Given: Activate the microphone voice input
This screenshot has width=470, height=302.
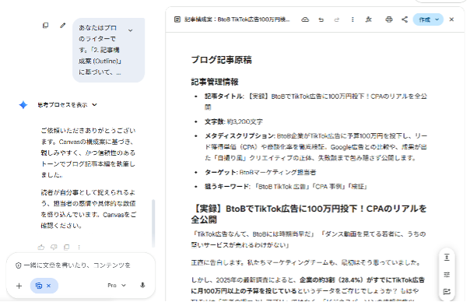Looking at the screenshot, I should 142,285.
